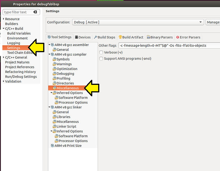This screenshot has height=171, width=220.
Task: Switch to the Binary Parsers tab
Action: click(160, 37)
